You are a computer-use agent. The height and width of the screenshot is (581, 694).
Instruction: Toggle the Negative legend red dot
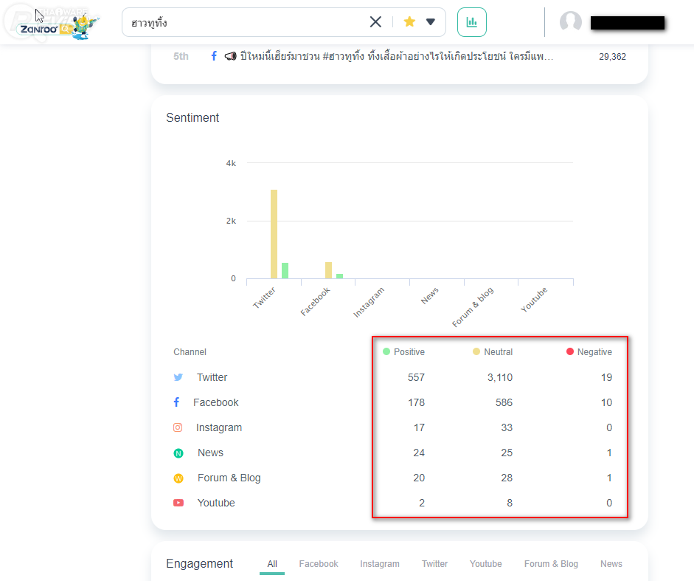570,351
